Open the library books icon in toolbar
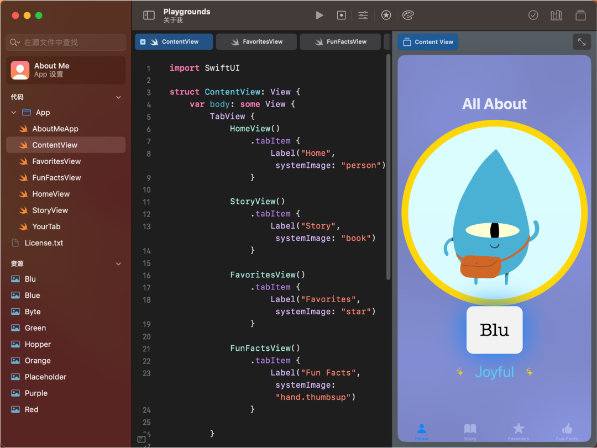The width and height of the screenshot is (597, 448). 556,15
